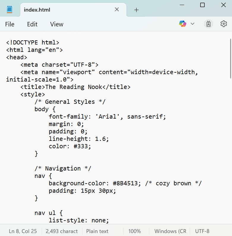The width and height of the screenshot is (232, 236).
Task: Click the nav { selector line
Action: [x=43, y=176]
